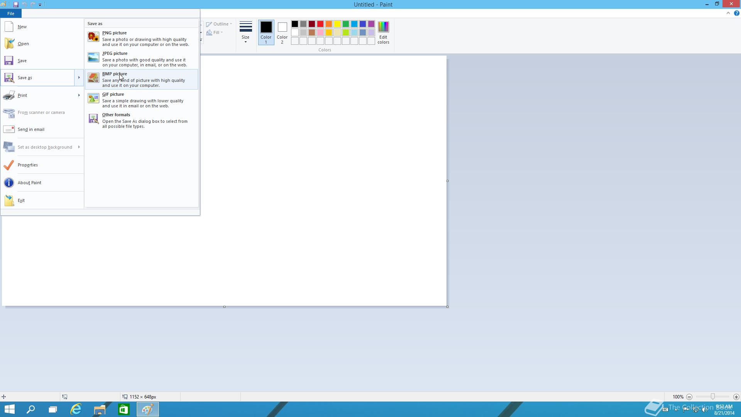
Task: Pick the red color swatch
Action: coord(320,24)
